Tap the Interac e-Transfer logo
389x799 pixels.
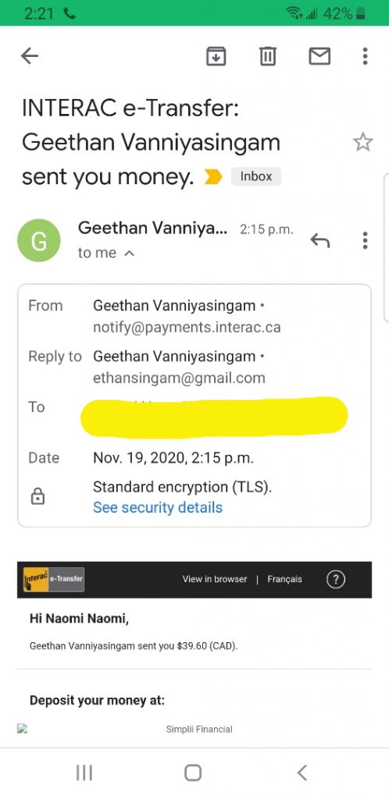pos(54,580)
